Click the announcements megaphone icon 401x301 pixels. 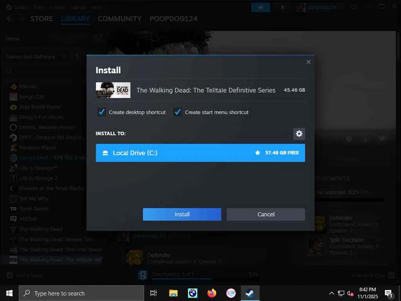(260, 7)
